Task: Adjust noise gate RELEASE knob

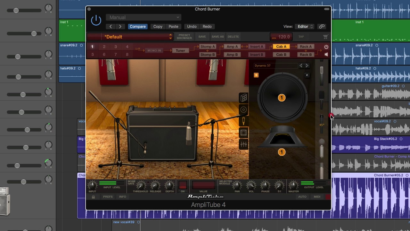Action: pyautogui.click(x=155, y=185)
